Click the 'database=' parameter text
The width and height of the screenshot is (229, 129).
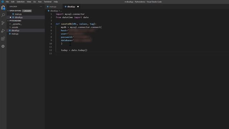coord(67,40)
